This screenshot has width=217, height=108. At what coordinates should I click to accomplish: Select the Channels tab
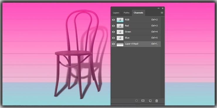click(x=138, y=13)
